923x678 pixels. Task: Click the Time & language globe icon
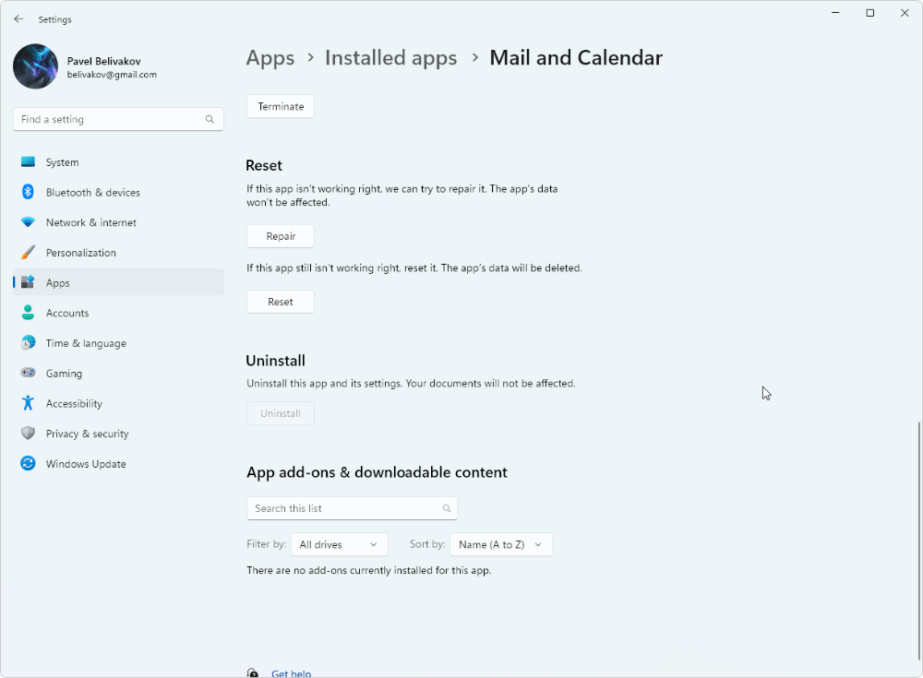tap(28, 342)
